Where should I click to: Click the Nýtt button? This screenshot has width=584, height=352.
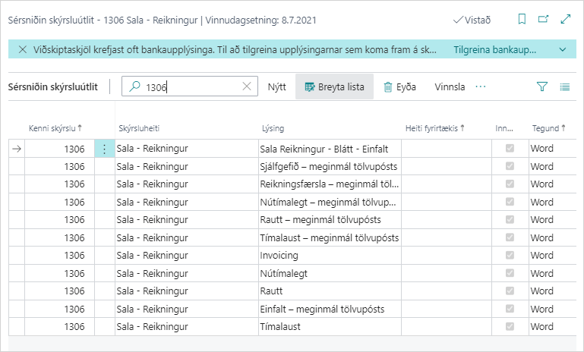(276, 87)
